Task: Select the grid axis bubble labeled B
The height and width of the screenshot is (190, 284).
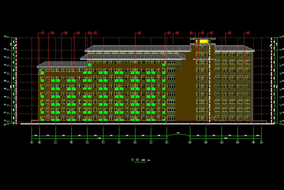Action: click(x=40, y=142)
